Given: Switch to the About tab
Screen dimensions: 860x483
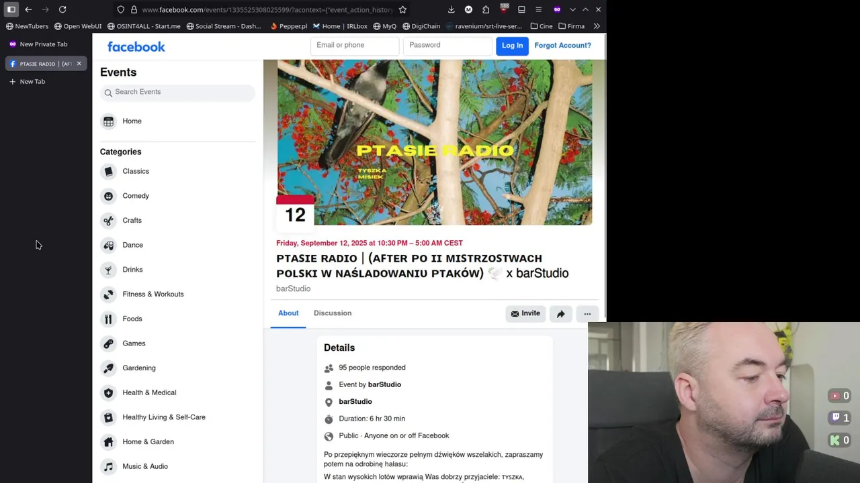Looking at the screenshot, I should coord(288,313).
